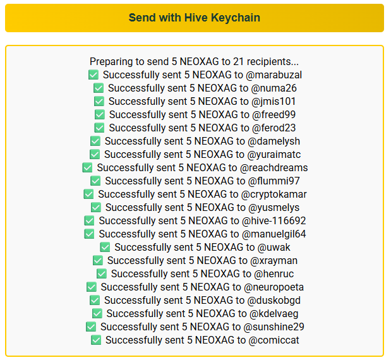Click the green check icon beside @numa26
This screenshot has width=391, height=360.
pyautogui.click(x=99, y=88)
